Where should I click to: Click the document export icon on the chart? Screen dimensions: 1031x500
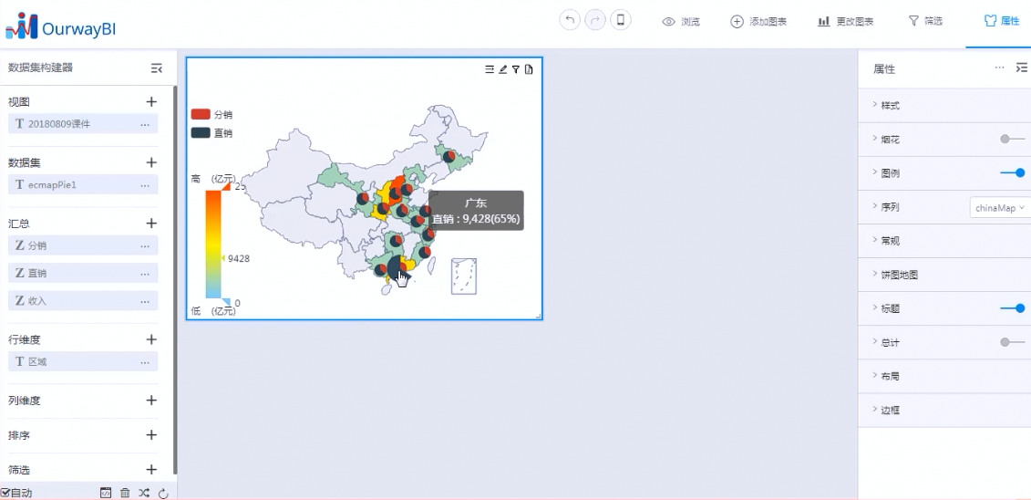(x=528, y=69)
